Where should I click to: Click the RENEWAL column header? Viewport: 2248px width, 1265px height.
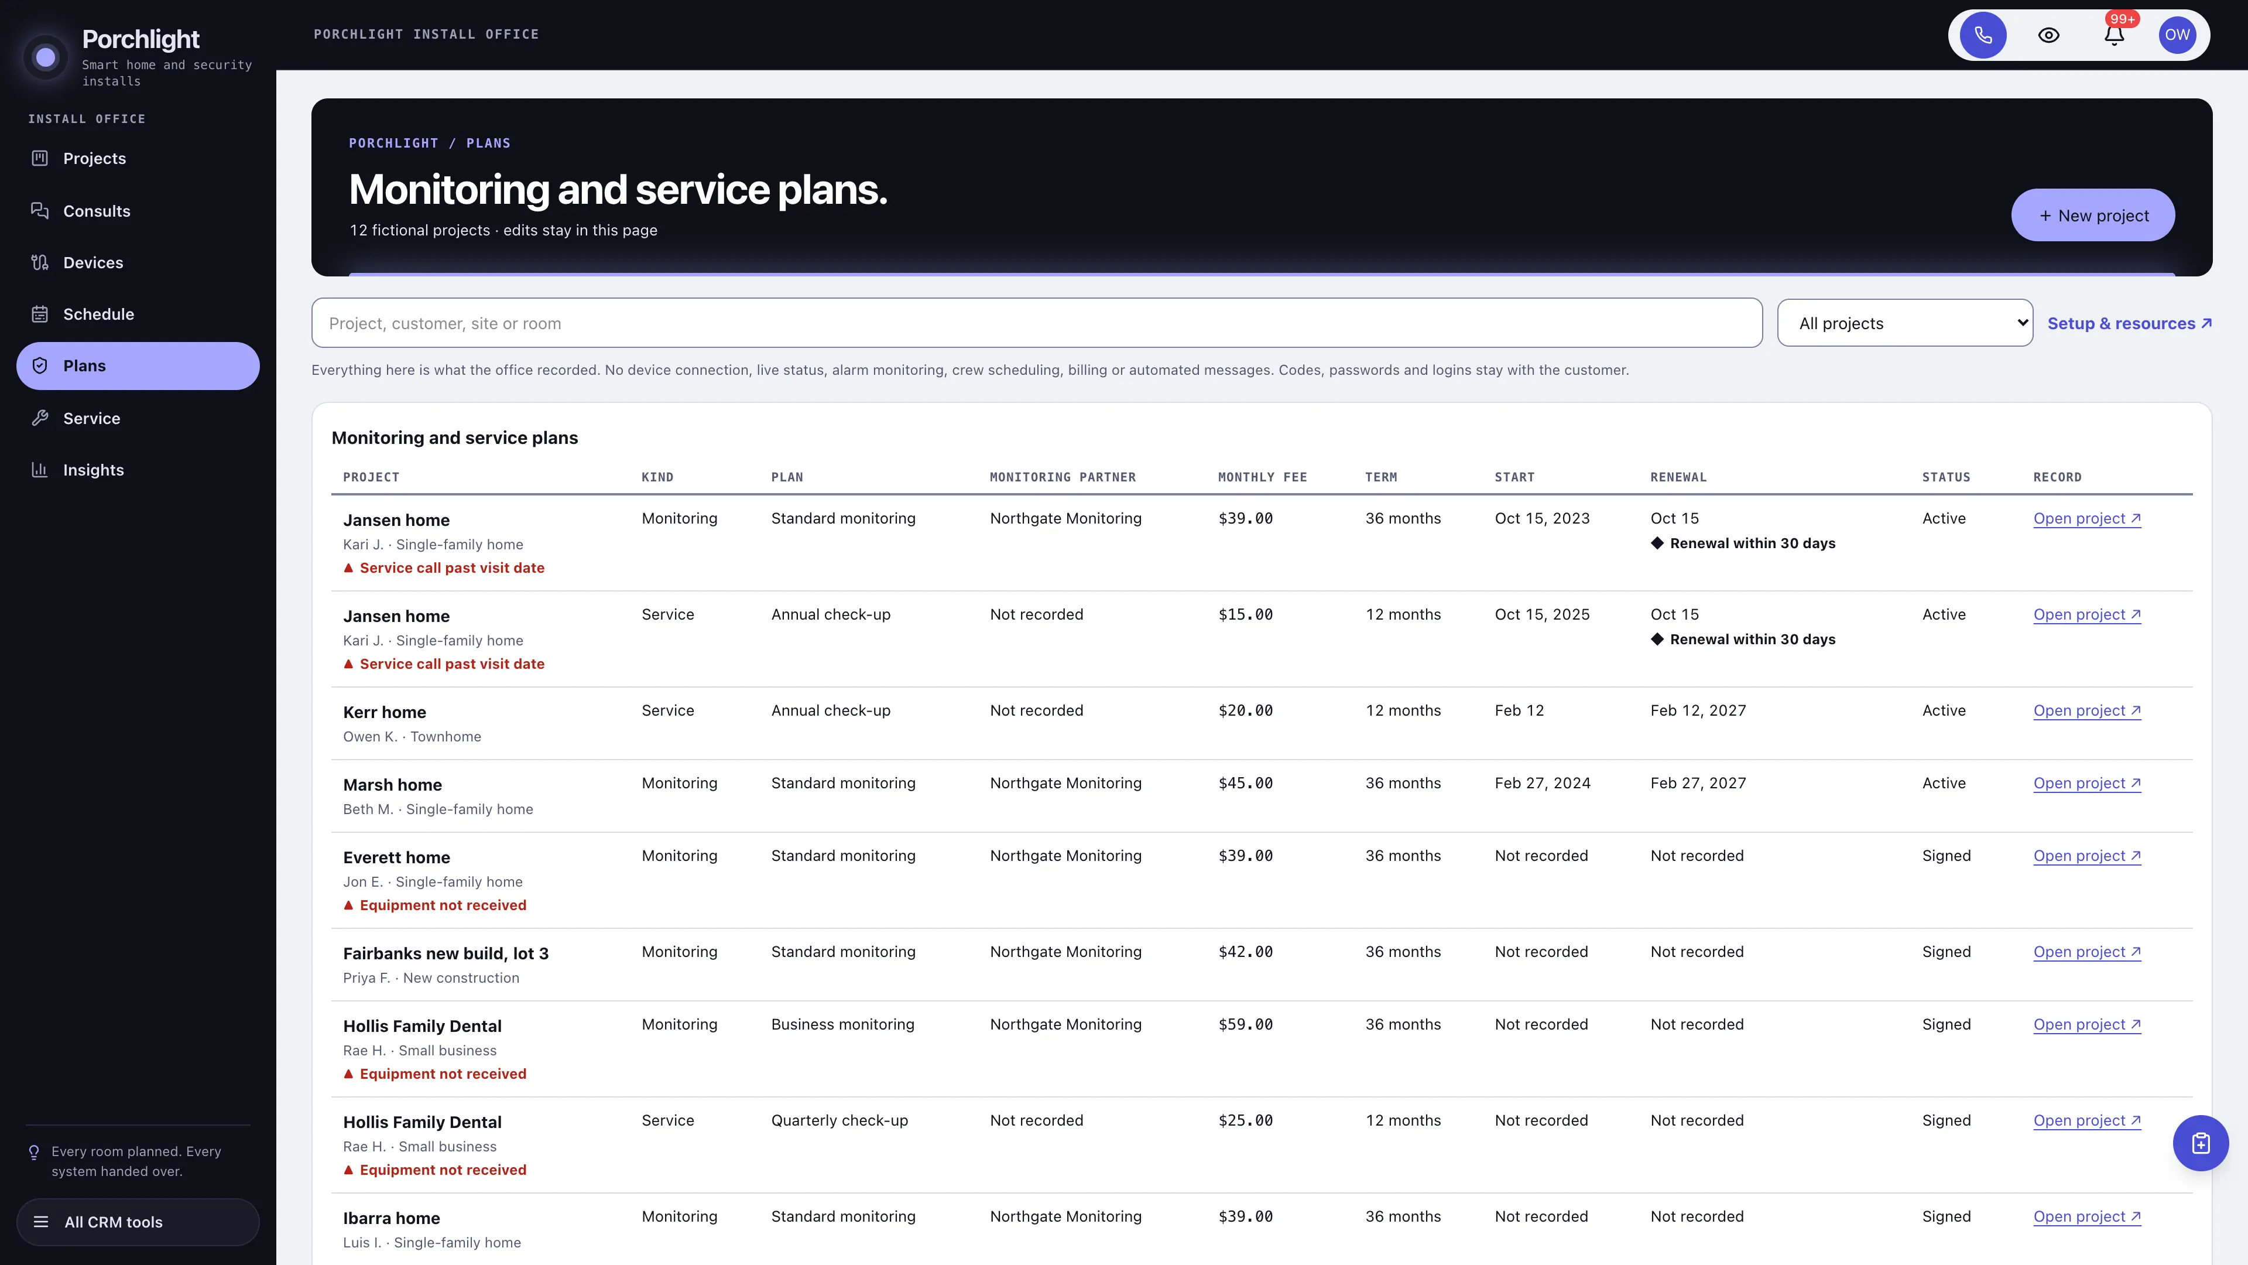click(x=1678, y=477)
